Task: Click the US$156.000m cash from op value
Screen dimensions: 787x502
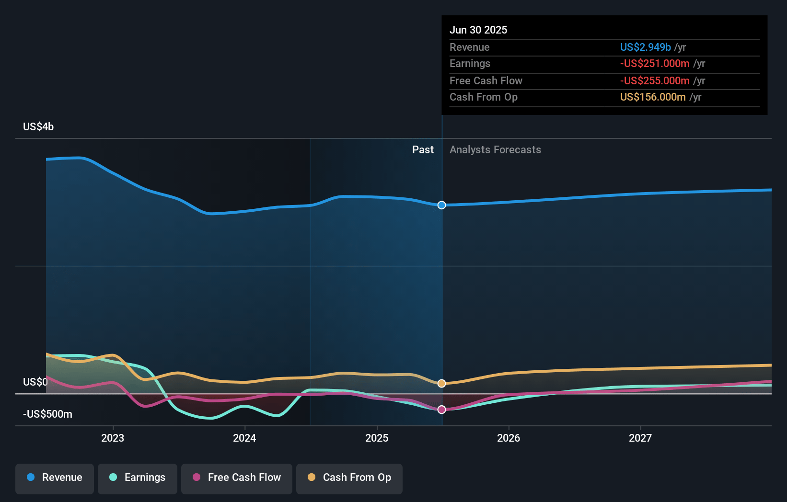Action: (x=653, y=97)
